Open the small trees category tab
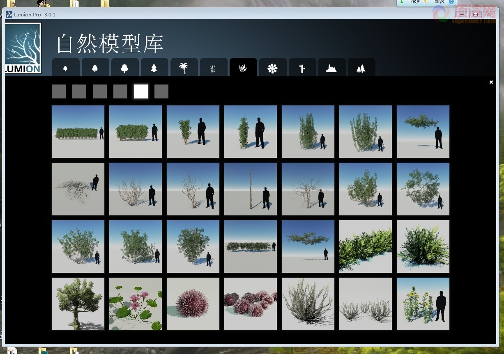 point(66,68)
